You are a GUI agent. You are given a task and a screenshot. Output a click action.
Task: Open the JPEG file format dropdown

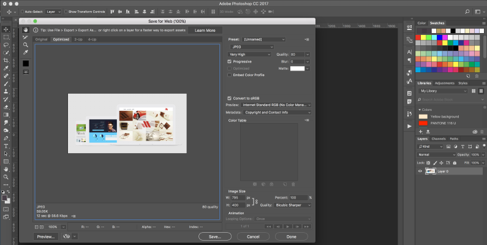coord(251,47)
